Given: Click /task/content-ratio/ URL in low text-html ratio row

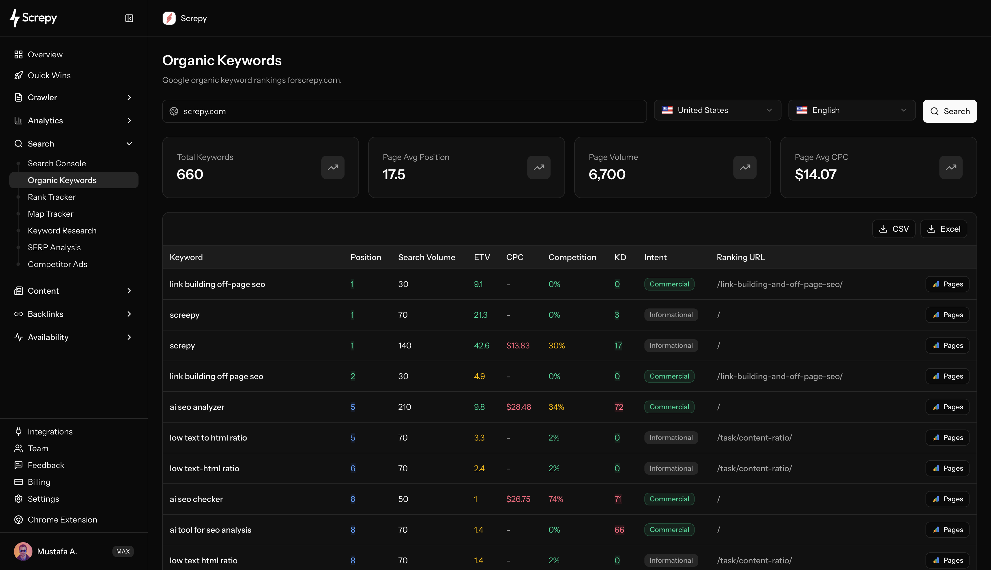Looking at the screenshot, I should pyautogui.click(x=754, y=468).
